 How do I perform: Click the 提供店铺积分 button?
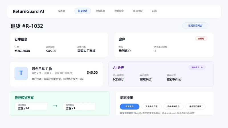(173, 106)
